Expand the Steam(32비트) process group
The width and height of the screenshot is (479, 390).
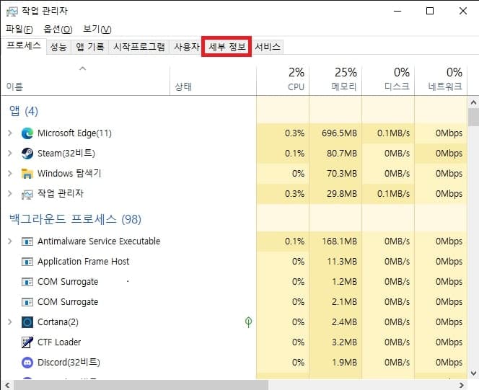click(10, 154)
